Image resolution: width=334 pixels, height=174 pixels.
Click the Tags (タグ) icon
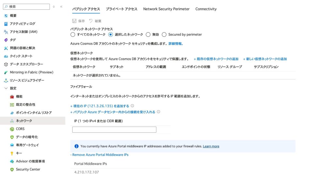6,40
